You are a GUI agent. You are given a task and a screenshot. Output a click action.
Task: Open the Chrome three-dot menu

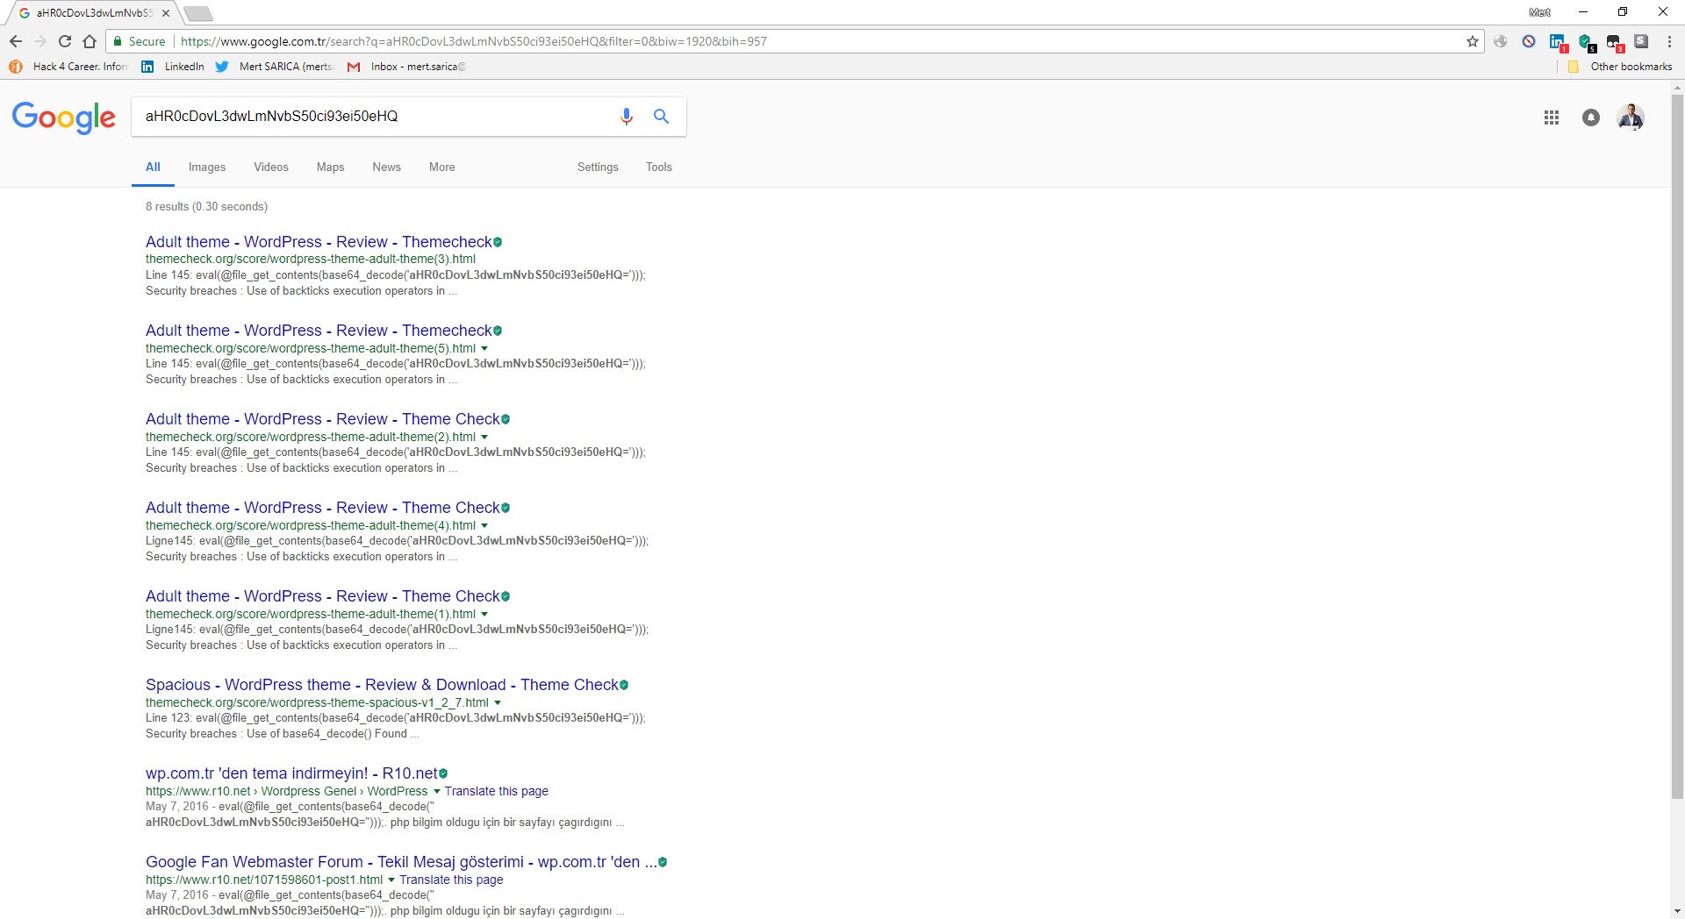[x=1669, y=41]
